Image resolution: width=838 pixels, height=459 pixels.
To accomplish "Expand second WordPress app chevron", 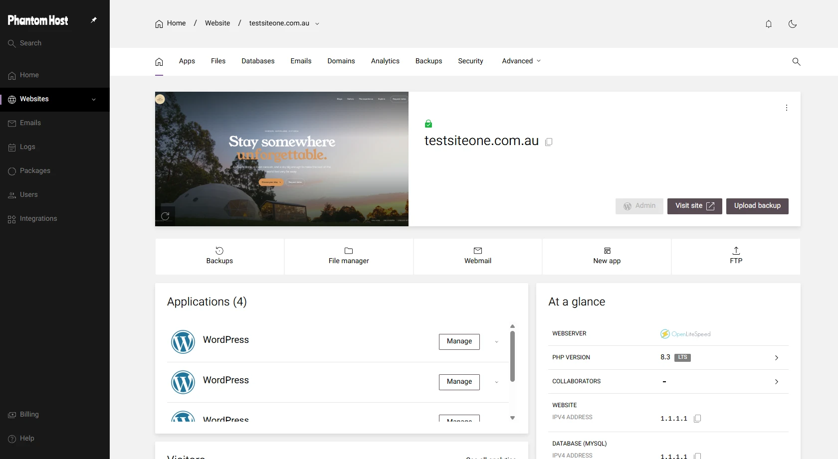I will point(496,382).
